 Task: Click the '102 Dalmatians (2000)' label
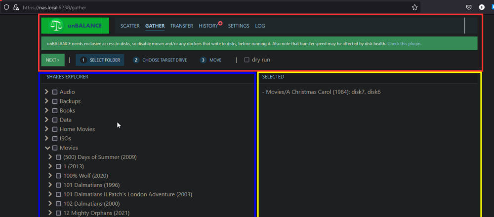[x=91, y=204]
